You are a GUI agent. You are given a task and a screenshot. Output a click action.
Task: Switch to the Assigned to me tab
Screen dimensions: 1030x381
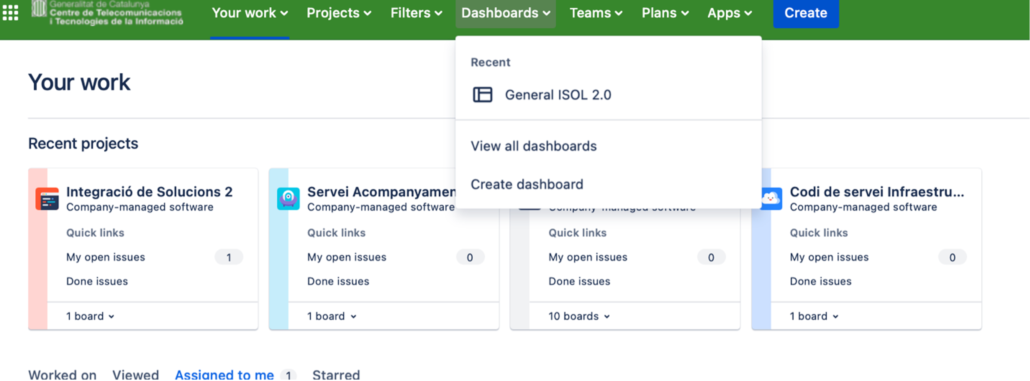point(224,374)
